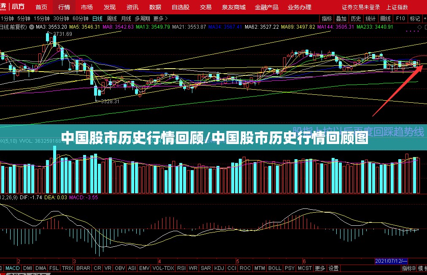Click the 证券交易未登录 login link
The image size is (427, 275).
361,7
